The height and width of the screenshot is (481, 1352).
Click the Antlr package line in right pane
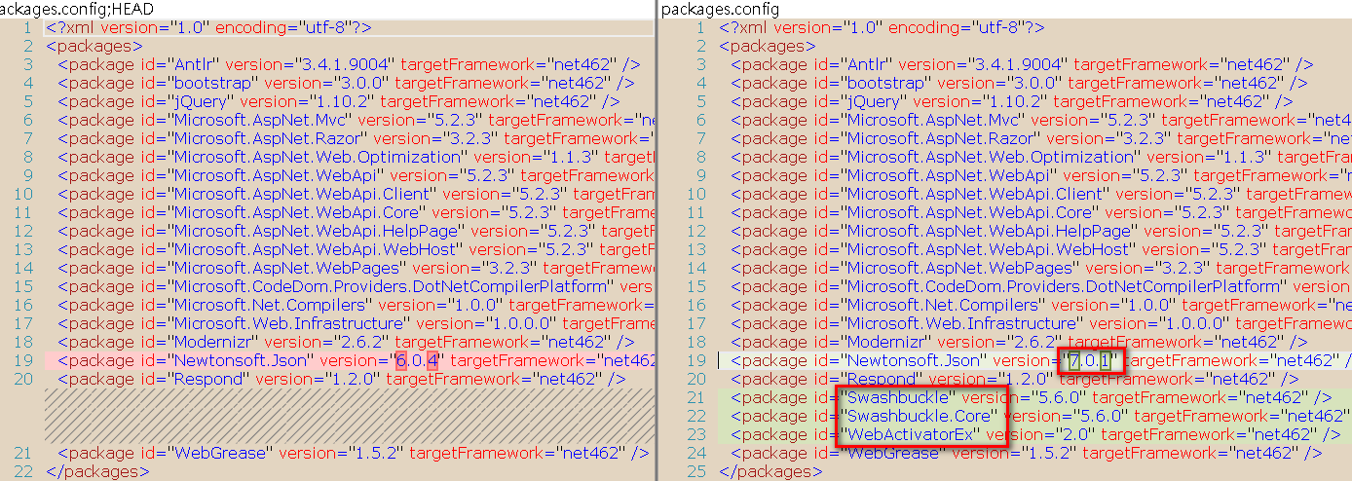(1022, 65)
